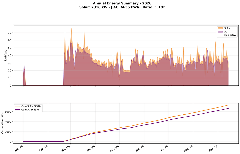The height and width of the screenshot is (154, 240).
Task: Click the "Jul '26" x-axis label
Action: pos(164,148)
